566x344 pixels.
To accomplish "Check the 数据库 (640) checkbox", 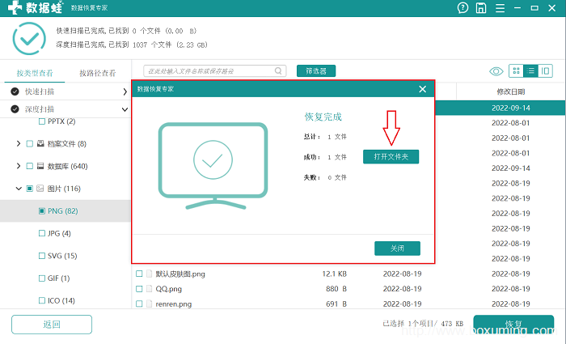I will (x=30, y=166).
